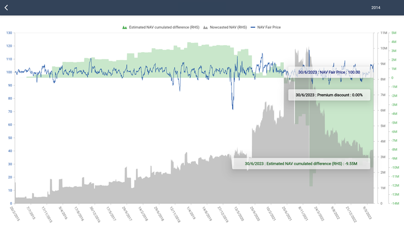
Task: Toggle the NAV Fair Price legend text
Action: tap(269, 27)
